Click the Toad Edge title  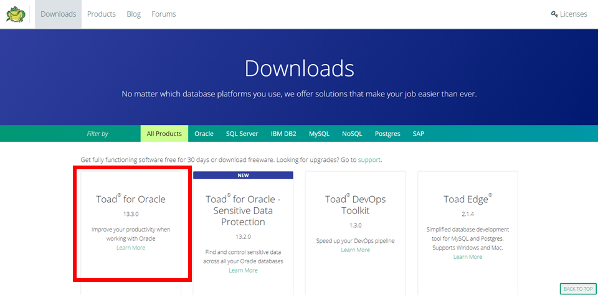(x=468, y=199)
